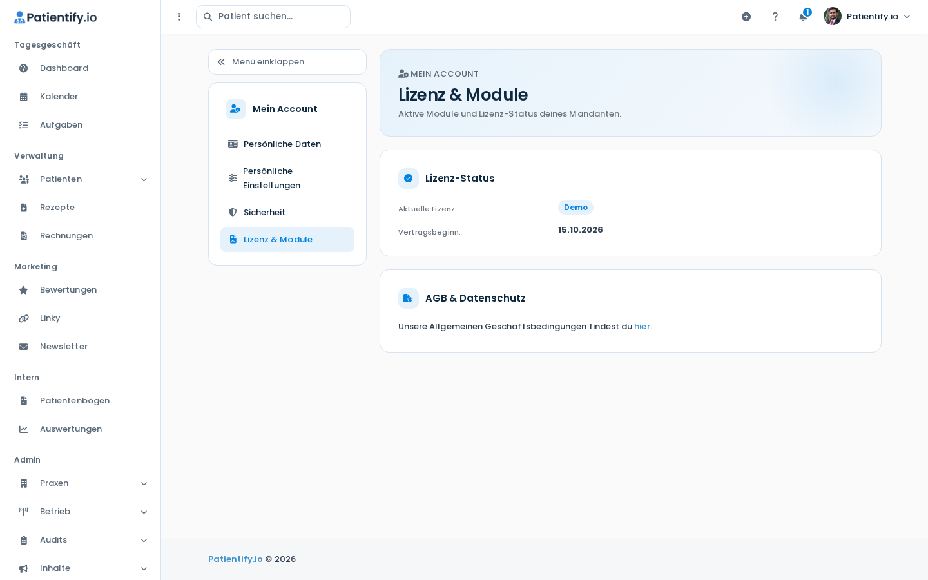This screenshot has width=928, height=580.
Task: Open notifications bell icon
Action: coord(803,17)
